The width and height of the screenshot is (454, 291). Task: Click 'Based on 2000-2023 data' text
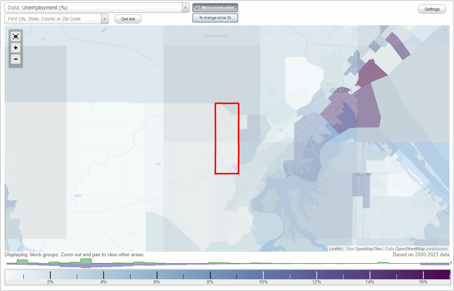point(421,255)
